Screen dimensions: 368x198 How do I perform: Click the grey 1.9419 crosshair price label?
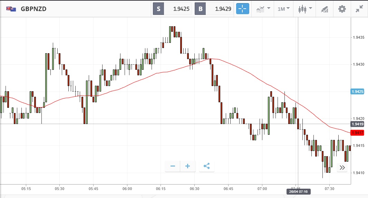[x=357, y=124]
